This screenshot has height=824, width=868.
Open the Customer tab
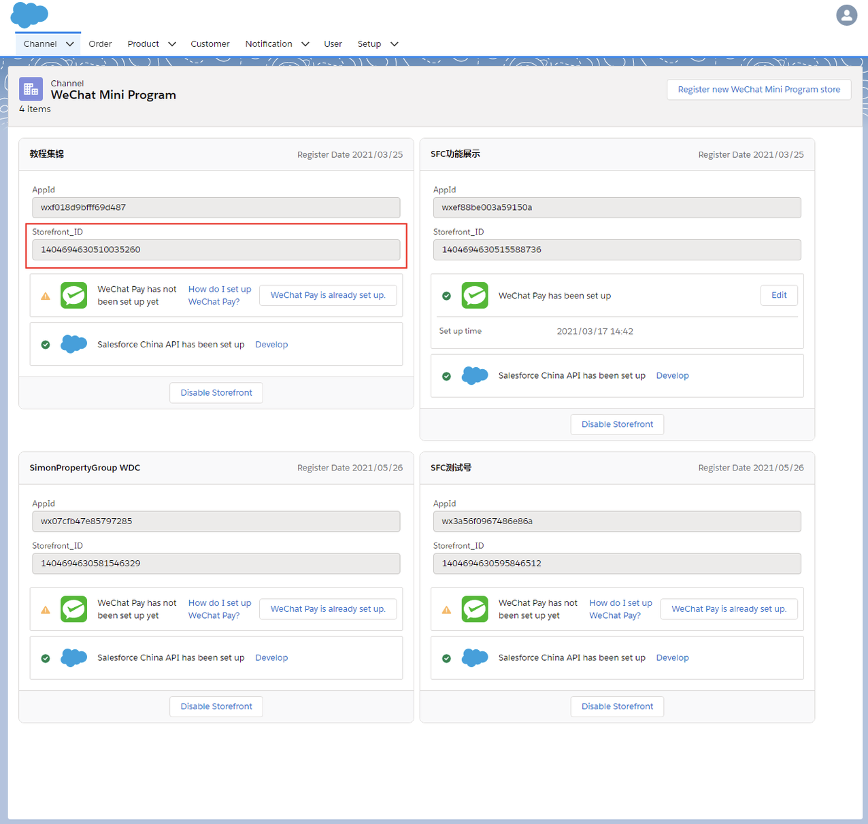(210, 44)
